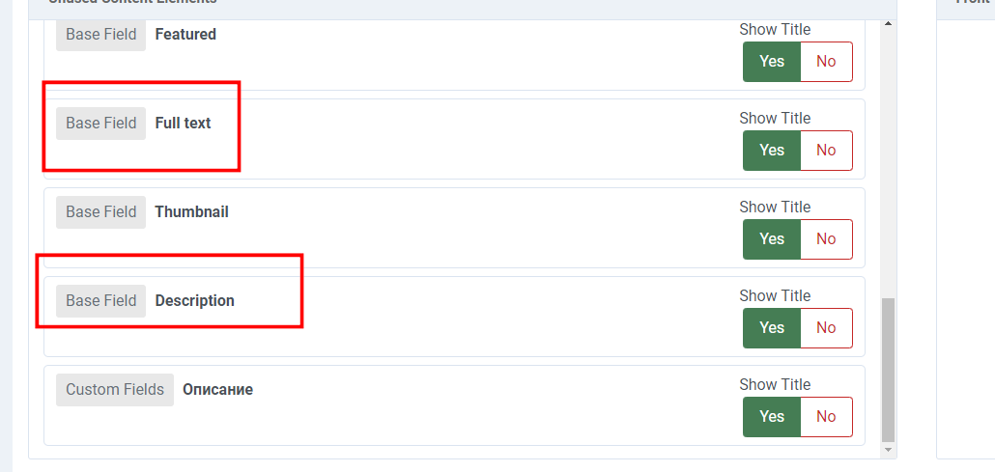The image size is (995, 472).
Task: Select the Thumbnail field label
Action: pyautogui.click(x=191, y=212)
